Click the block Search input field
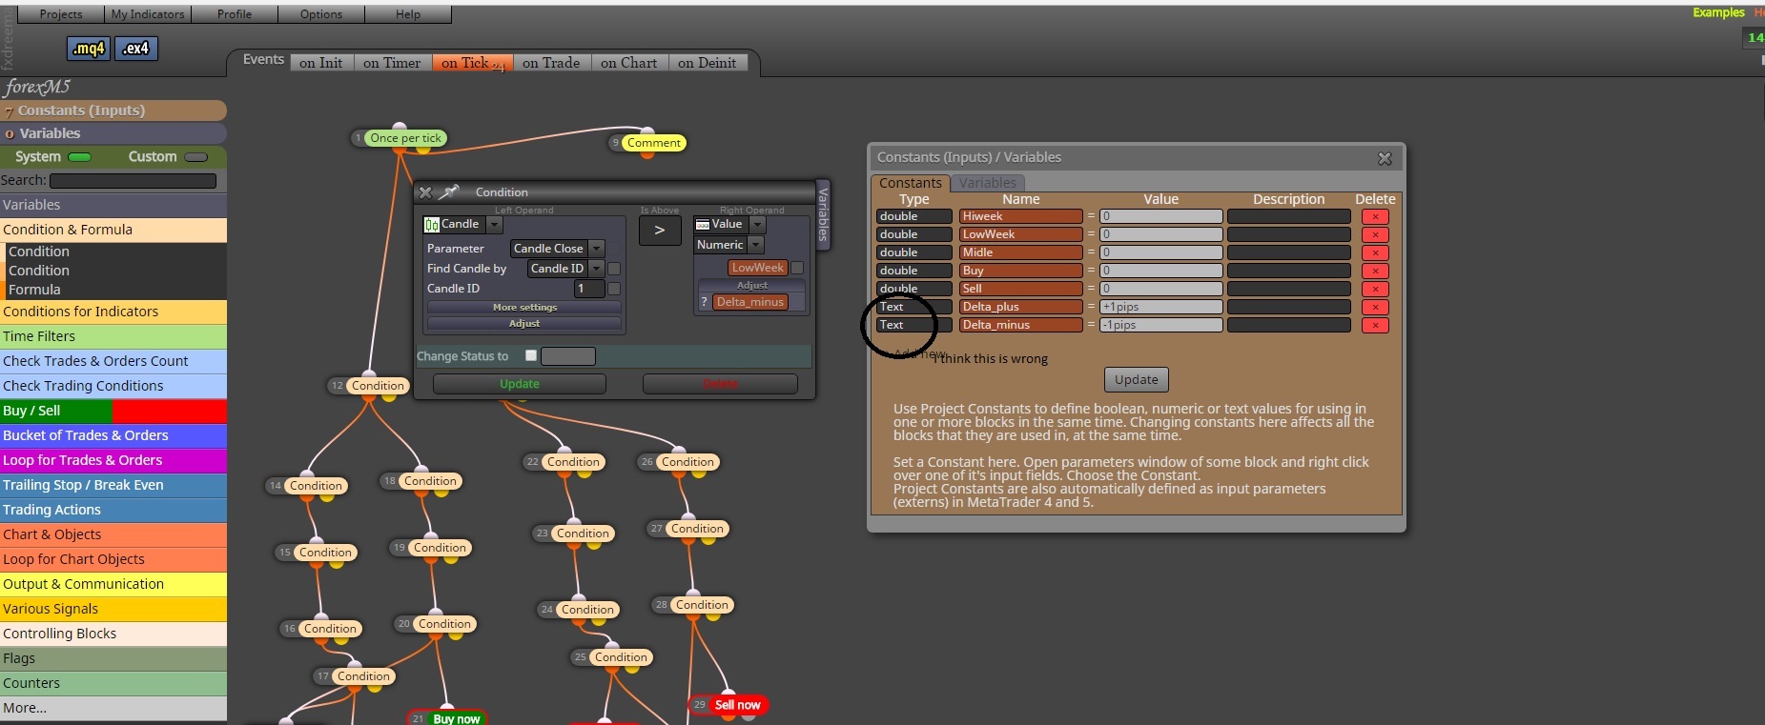This screenshot has height=725, width=1765. [133, 181]
